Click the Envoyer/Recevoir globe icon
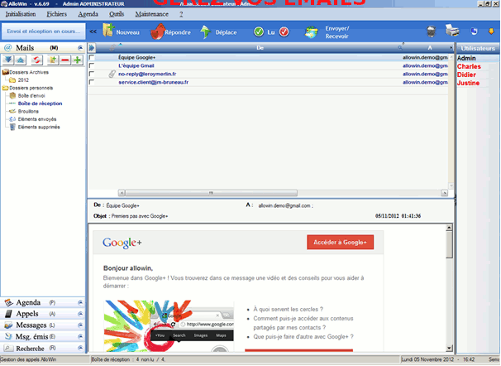This screenshot has width=501, height=366. (x=311, y=32)
